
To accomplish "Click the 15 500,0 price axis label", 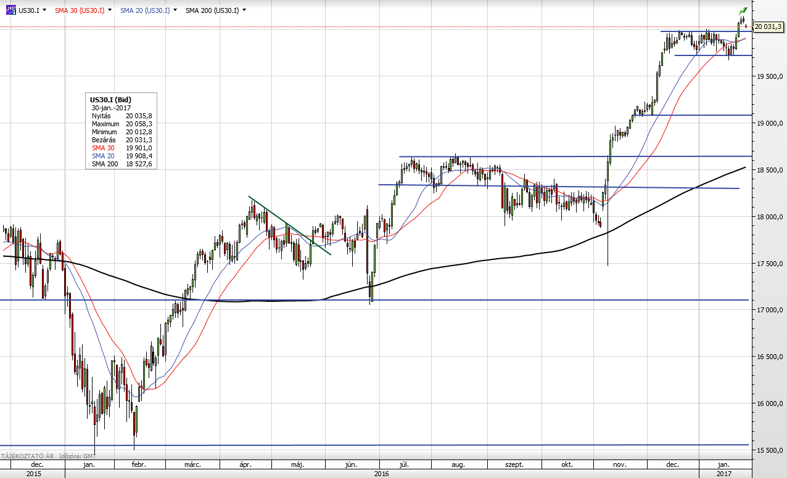I will pyautogui.click(x=768, y=451).
